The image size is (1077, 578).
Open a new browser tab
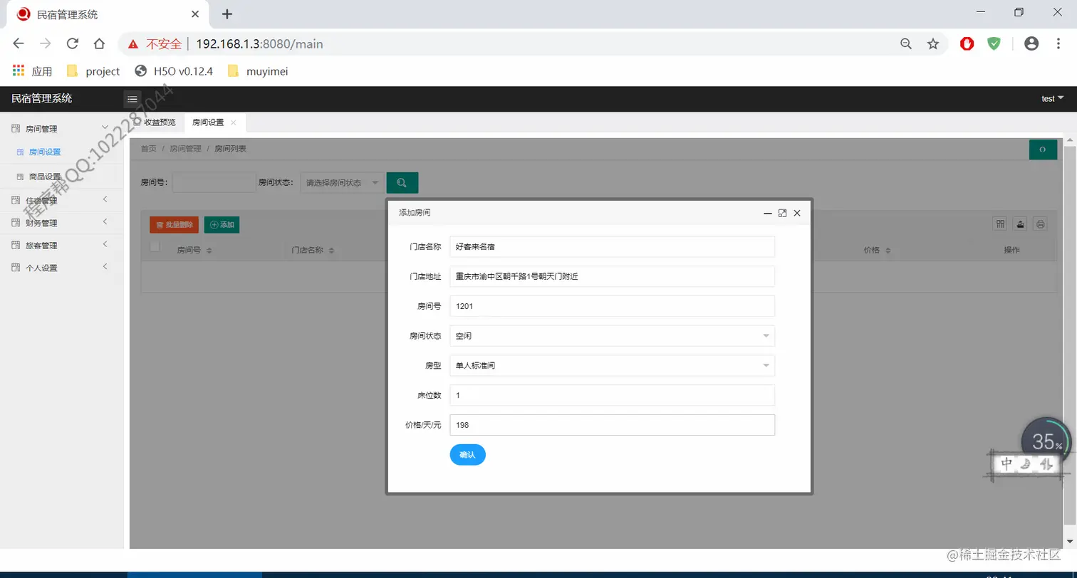click(x=227, y=14)
